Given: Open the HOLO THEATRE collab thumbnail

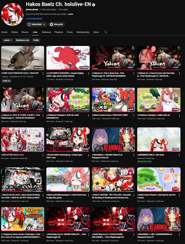Looking at the screenshot, I should tap(113, 179).
